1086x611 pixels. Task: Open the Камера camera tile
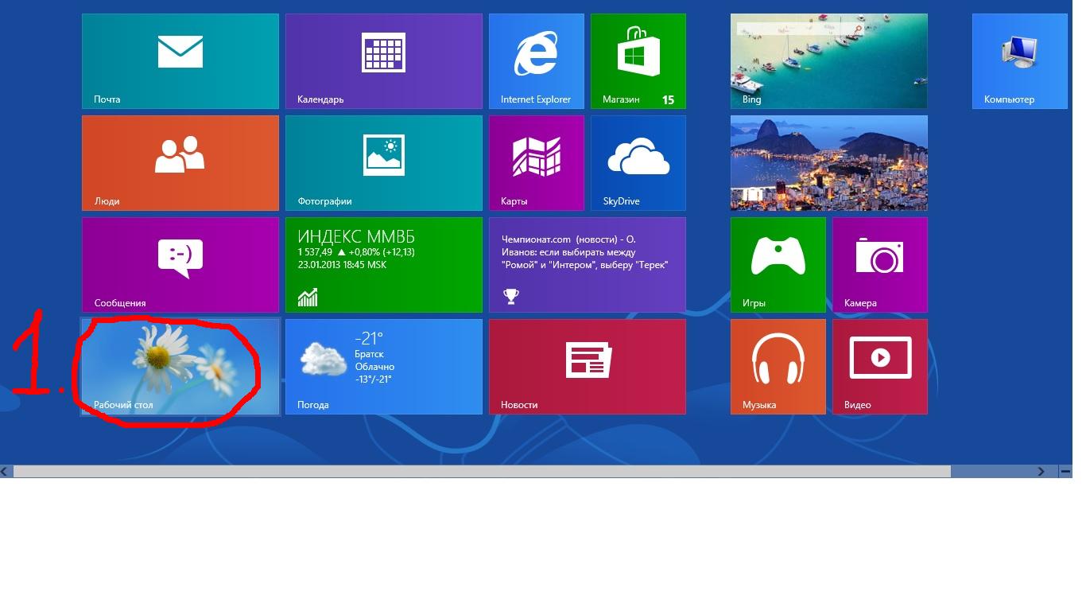pyautogui.click(x=880, y=265)
